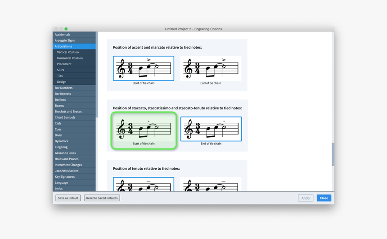Jump to Horizontal Position section
The width and height of the screenshot is (387, 239).
70,58
